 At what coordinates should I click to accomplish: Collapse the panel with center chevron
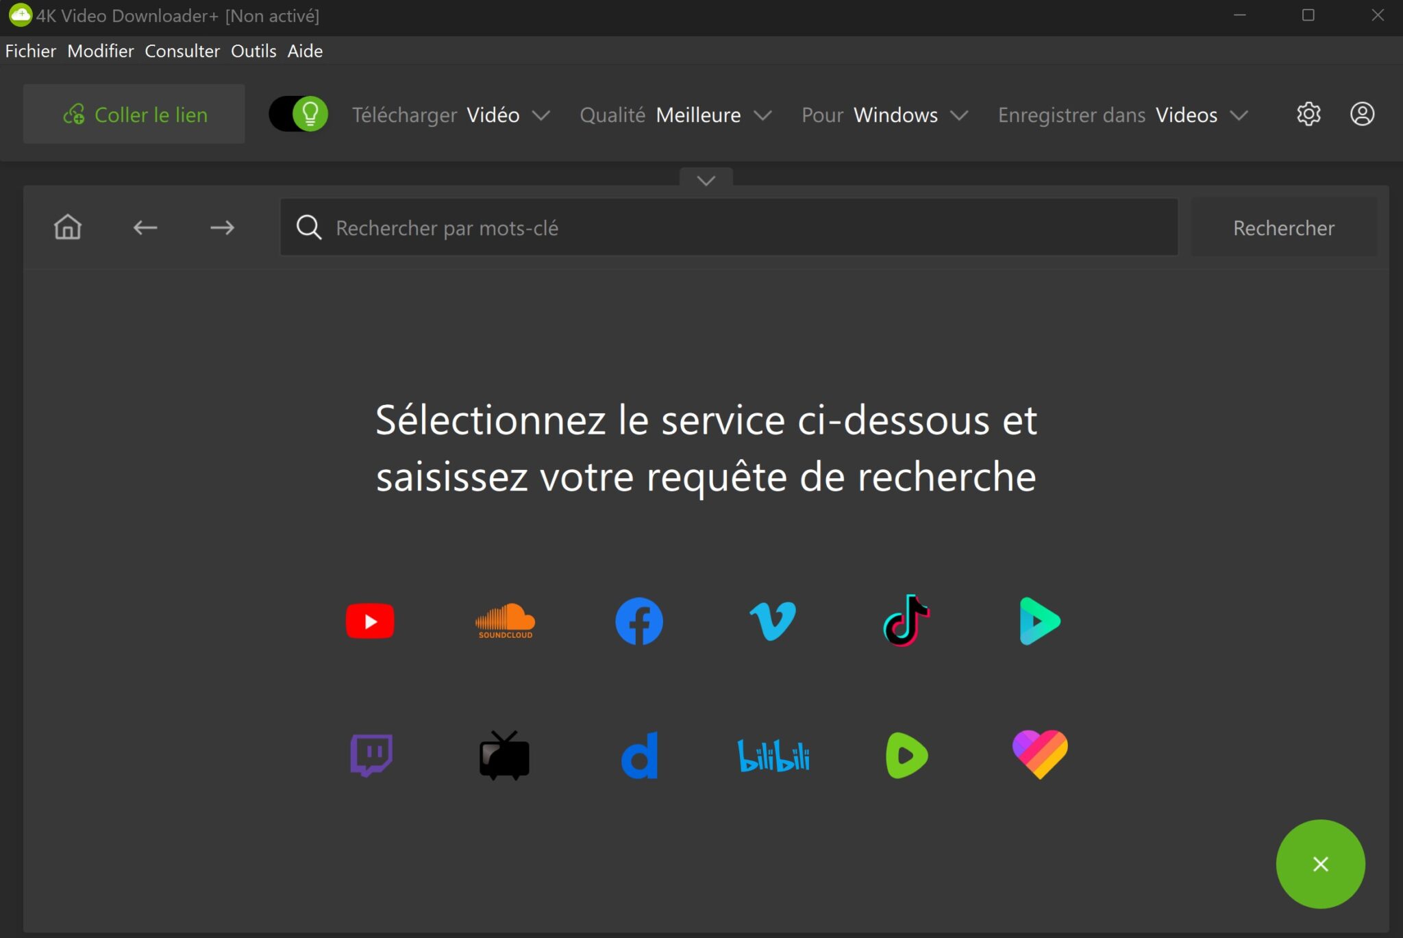click(x=706, y=180)
